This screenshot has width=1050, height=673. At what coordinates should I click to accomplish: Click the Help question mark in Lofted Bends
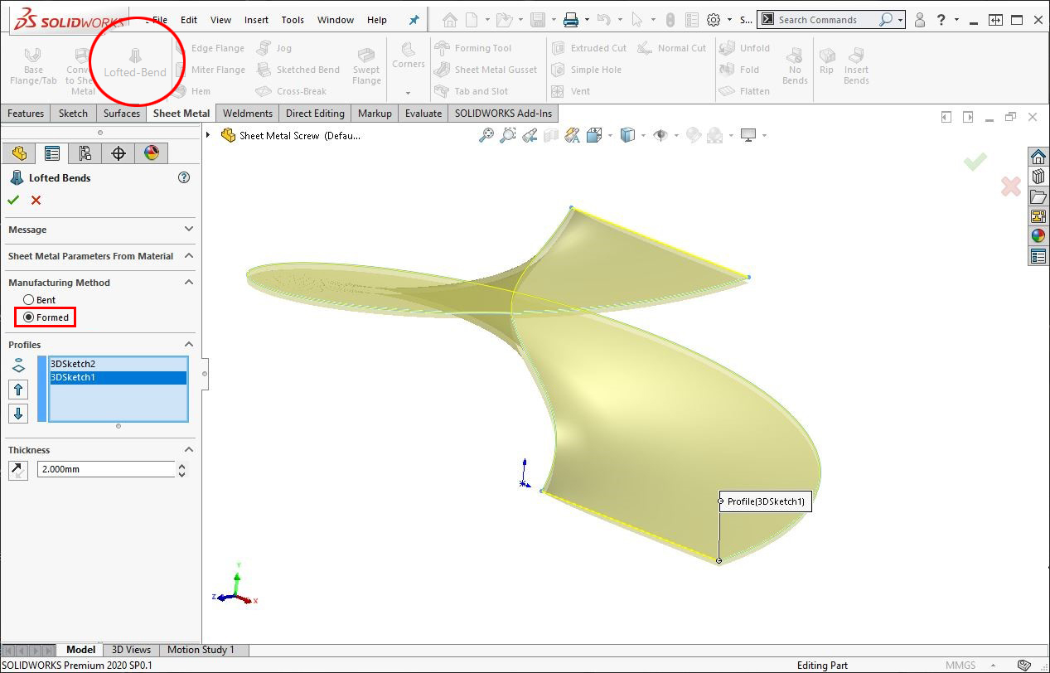coord(184,177)
